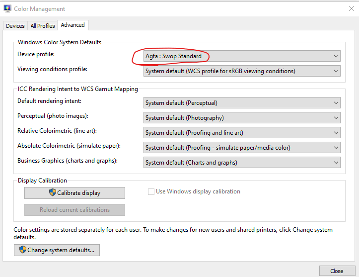Click the 'Display Calibration' group title
Image resolution: width=359 pixels, height=277 pixels.
point(42,181)
